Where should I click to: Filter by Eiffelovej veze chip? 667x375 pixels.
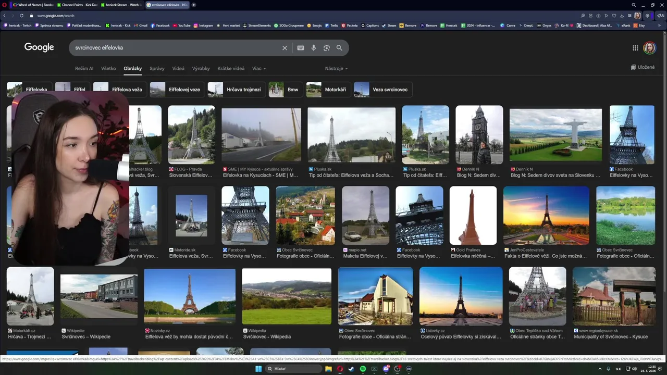pyautogui.click(x=177, y=90)
